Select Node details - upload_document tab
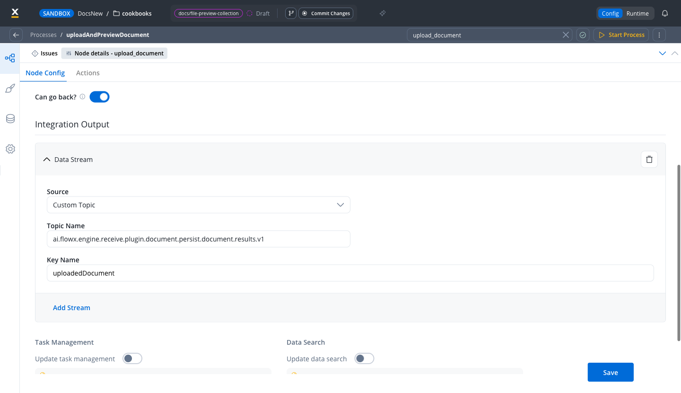Screen dimensions: 681x393 pos(114,54)
